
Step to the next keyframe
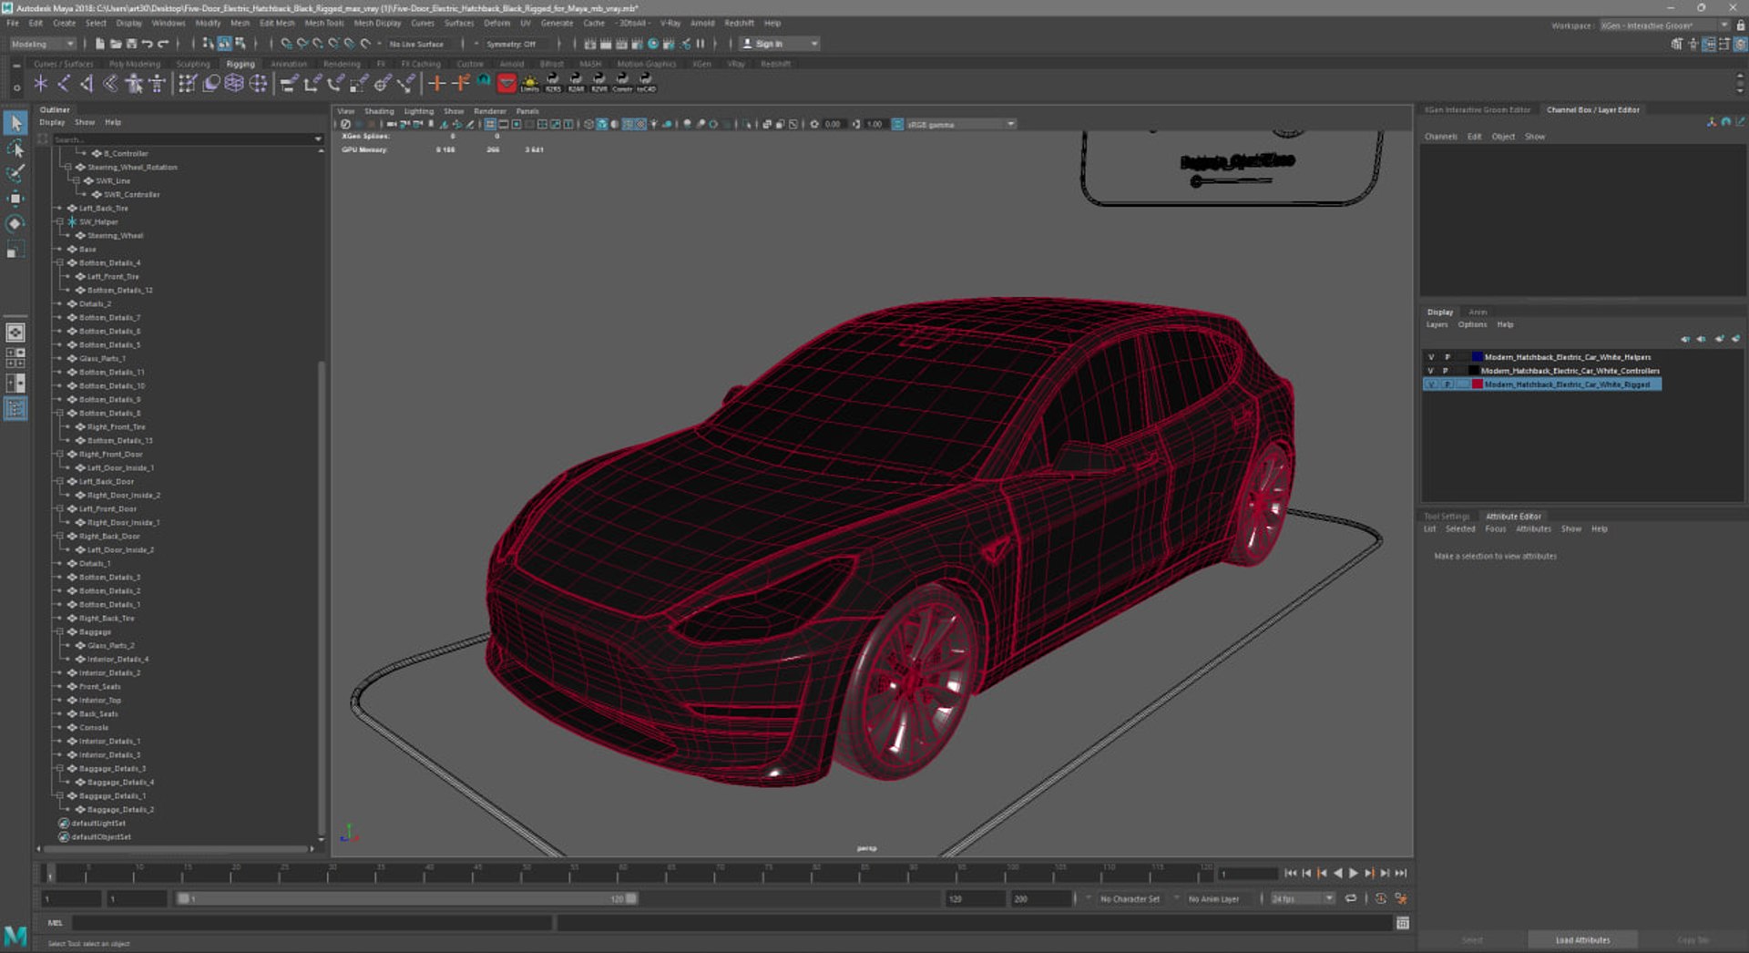tap(1369, 873)
